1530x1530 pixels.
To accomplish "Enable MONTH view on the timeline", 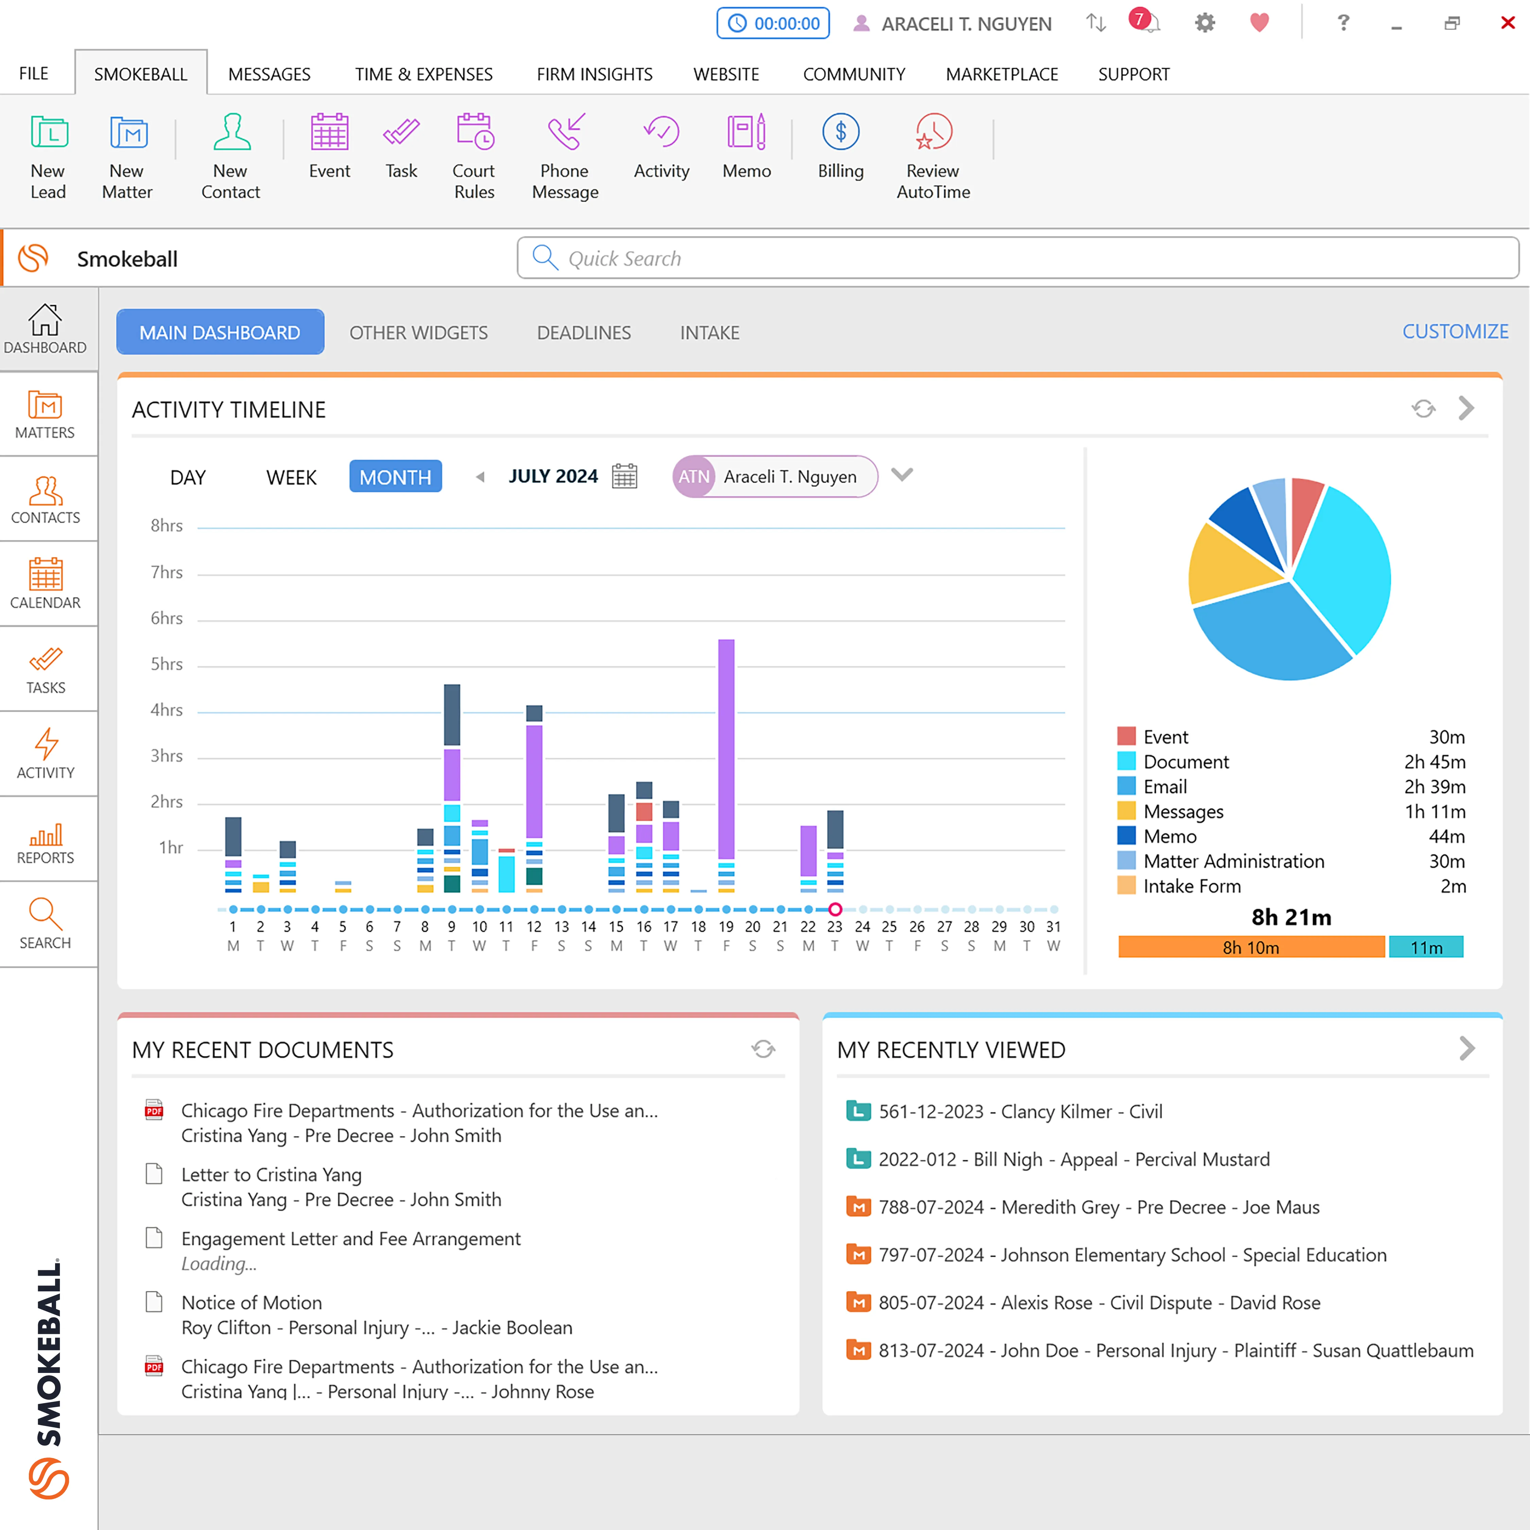I will coord(395,476).
